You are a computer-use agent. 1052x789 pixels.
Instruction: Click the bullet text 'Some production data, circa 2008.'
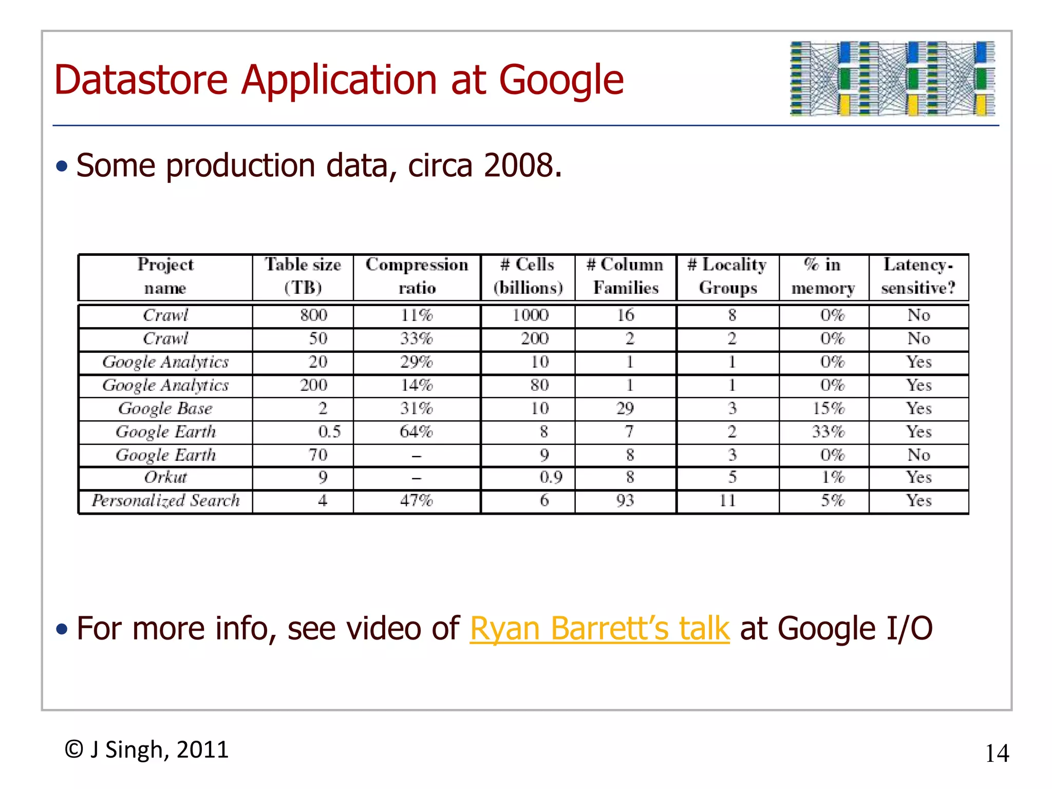[x=319, y=165]
